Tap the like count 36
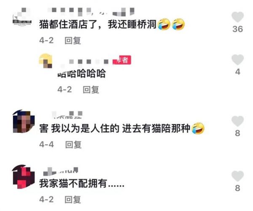The height and width of the screenshot is (211, 253). (x=237, y=29)
